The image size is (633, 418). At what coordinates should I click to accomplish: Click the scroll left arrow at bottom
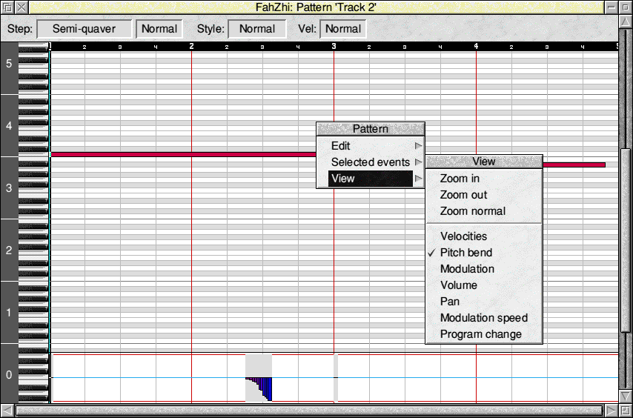(x=7, y=410)
